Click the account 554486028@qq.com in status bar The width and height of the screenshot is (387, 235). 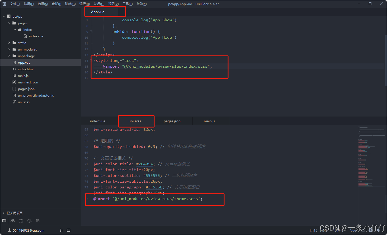29,230
